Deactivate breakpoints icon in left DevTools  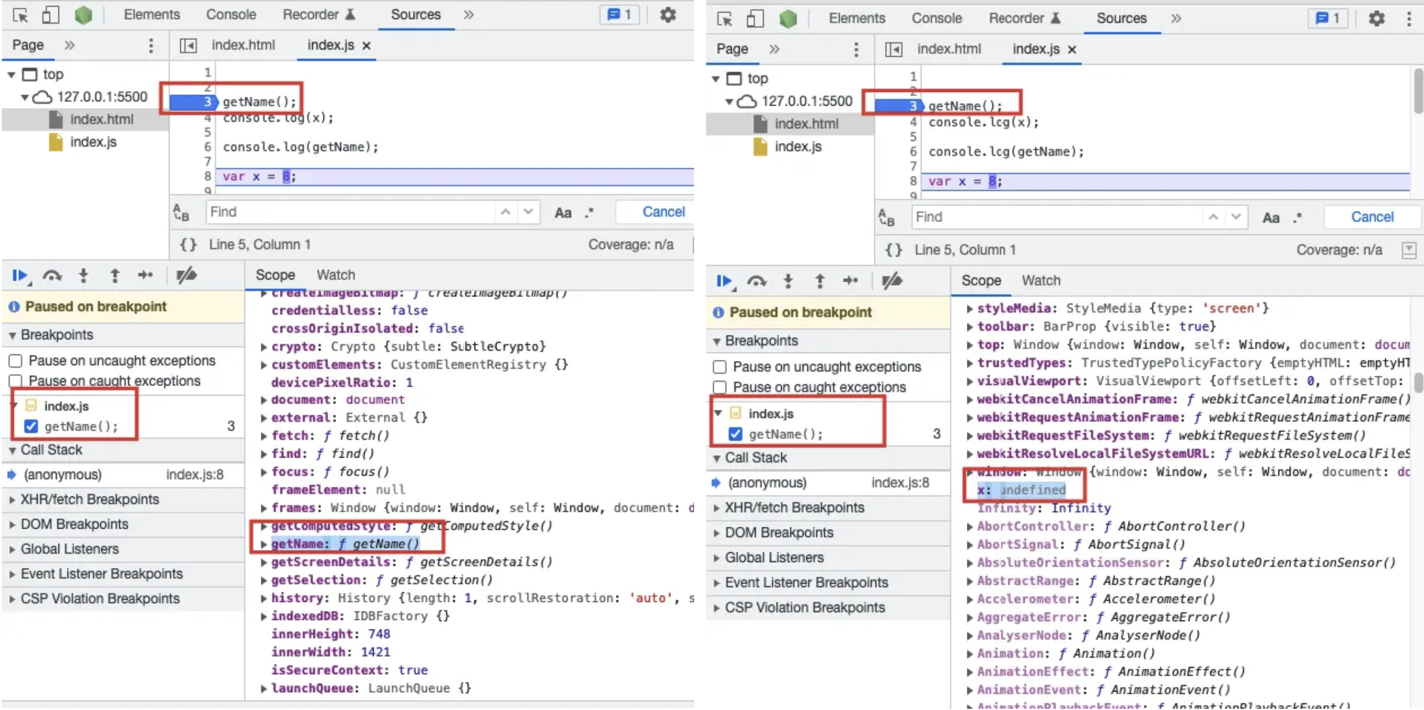[x=186, y=275]
